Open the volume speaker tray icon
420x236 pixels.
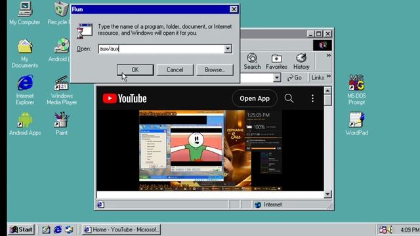tap(390, 229)
